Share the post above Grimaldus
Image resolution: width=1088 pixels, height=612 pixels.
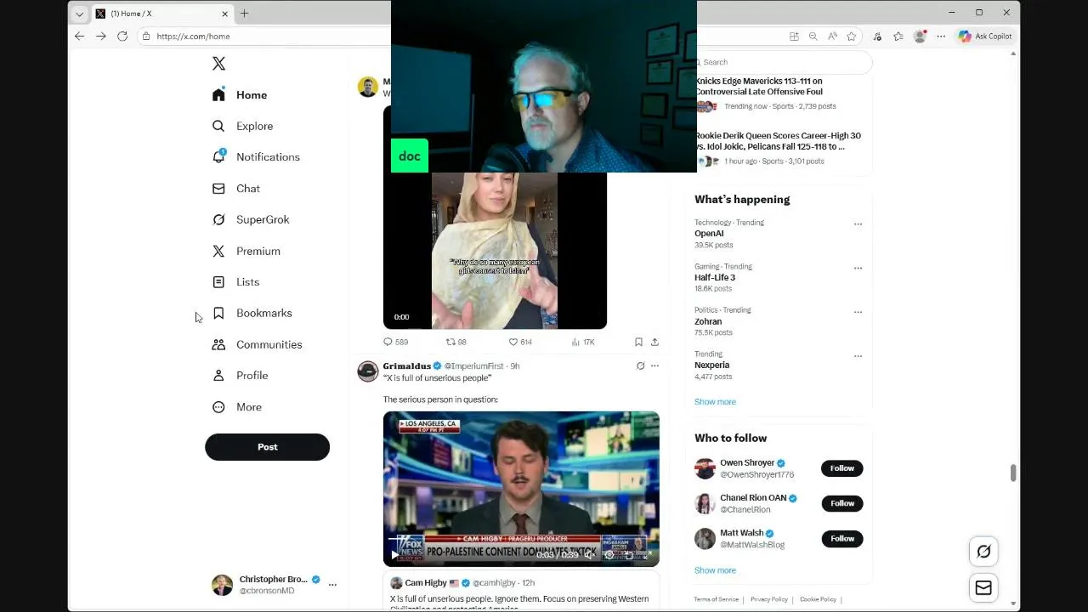point(654,342)
